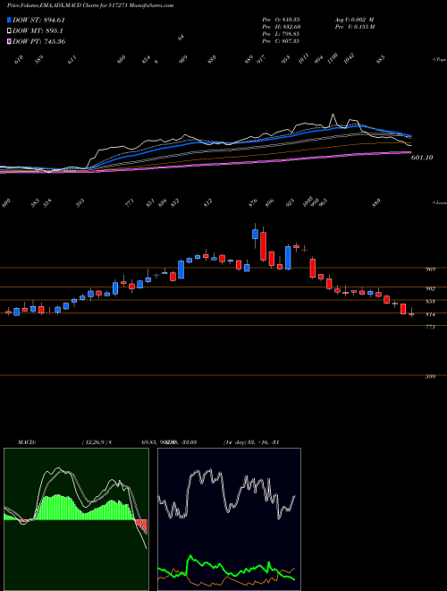Viewport: 447px width, 591px height.
Task: Click the magenta DOW PT legend swatch
Action: click(x=9, y=41)
